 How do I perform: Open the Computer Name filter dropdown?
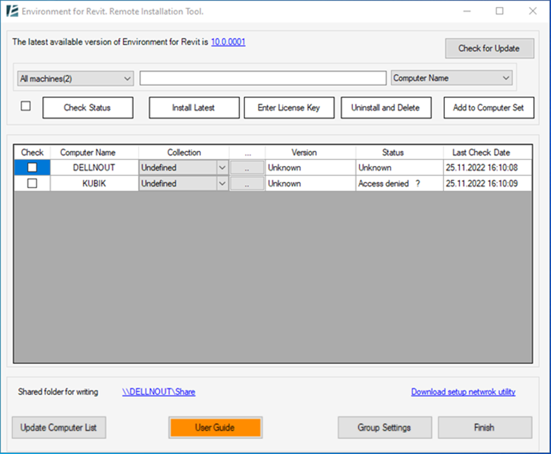pyautogui.click(x=452, y=78)
